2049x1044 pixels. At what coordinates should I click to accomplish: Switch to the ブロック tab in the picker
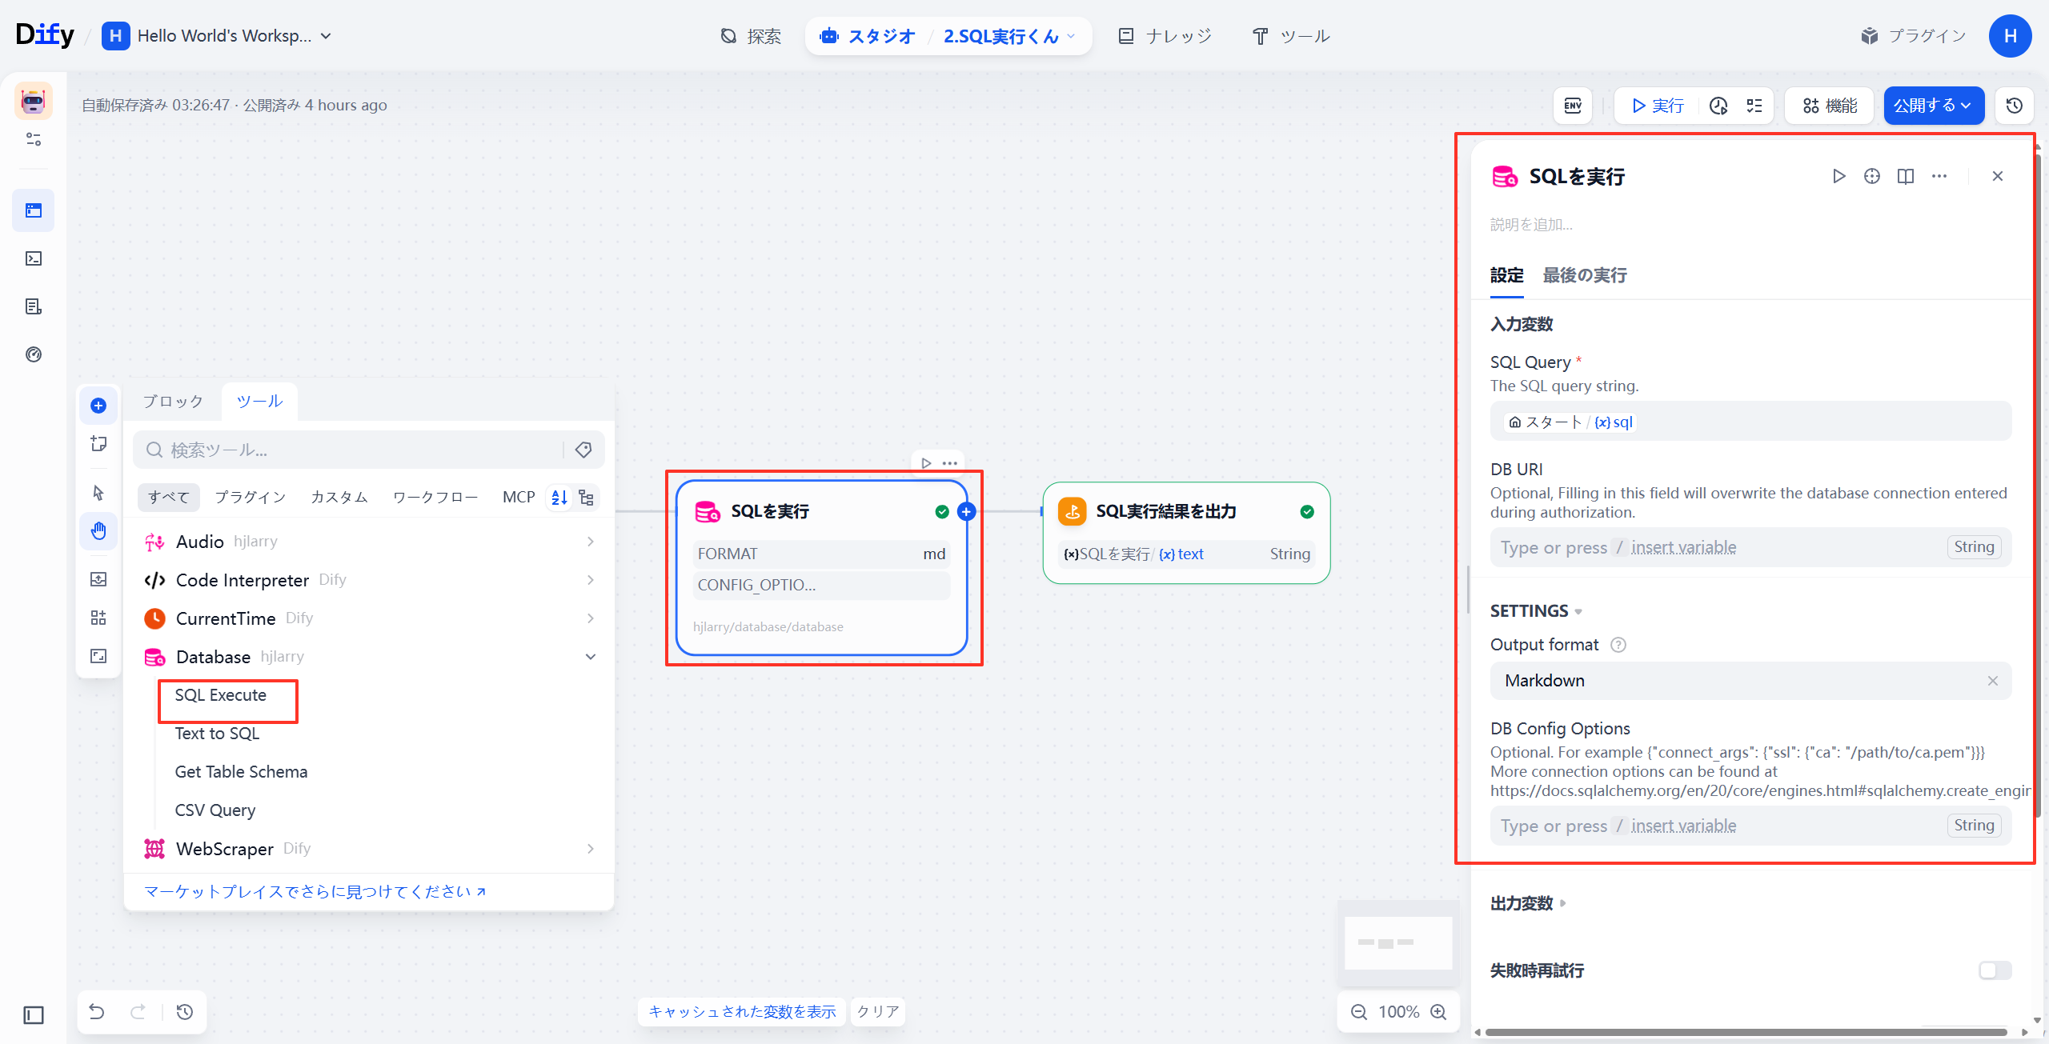pos(172,401)
